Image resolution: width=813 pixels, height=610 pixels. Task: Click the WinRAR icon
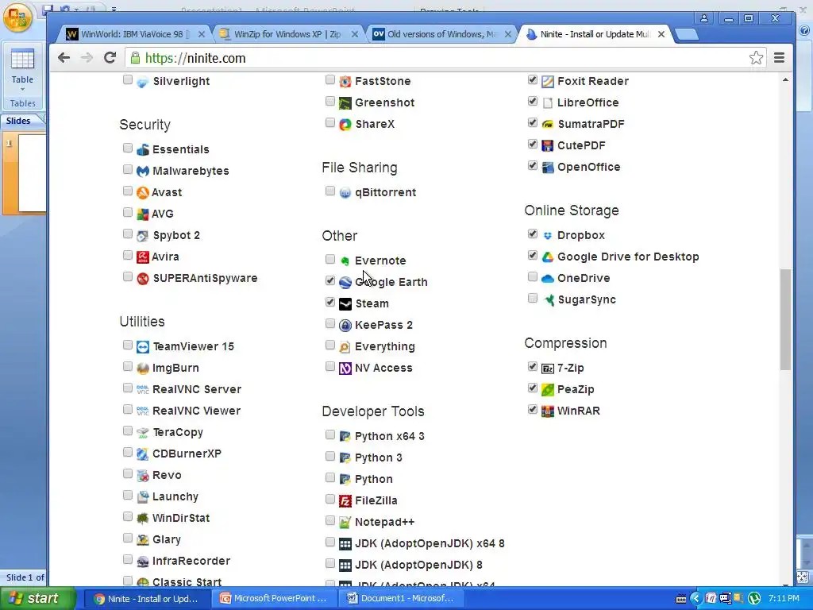(548, 411)
